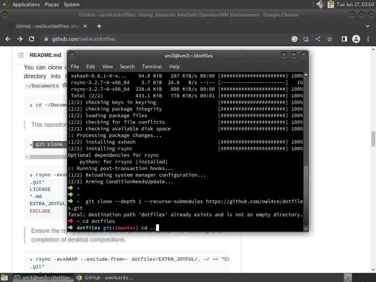376x282 pixels.
Task: Open the README.md outline list icon
Action: click(21, 55)
